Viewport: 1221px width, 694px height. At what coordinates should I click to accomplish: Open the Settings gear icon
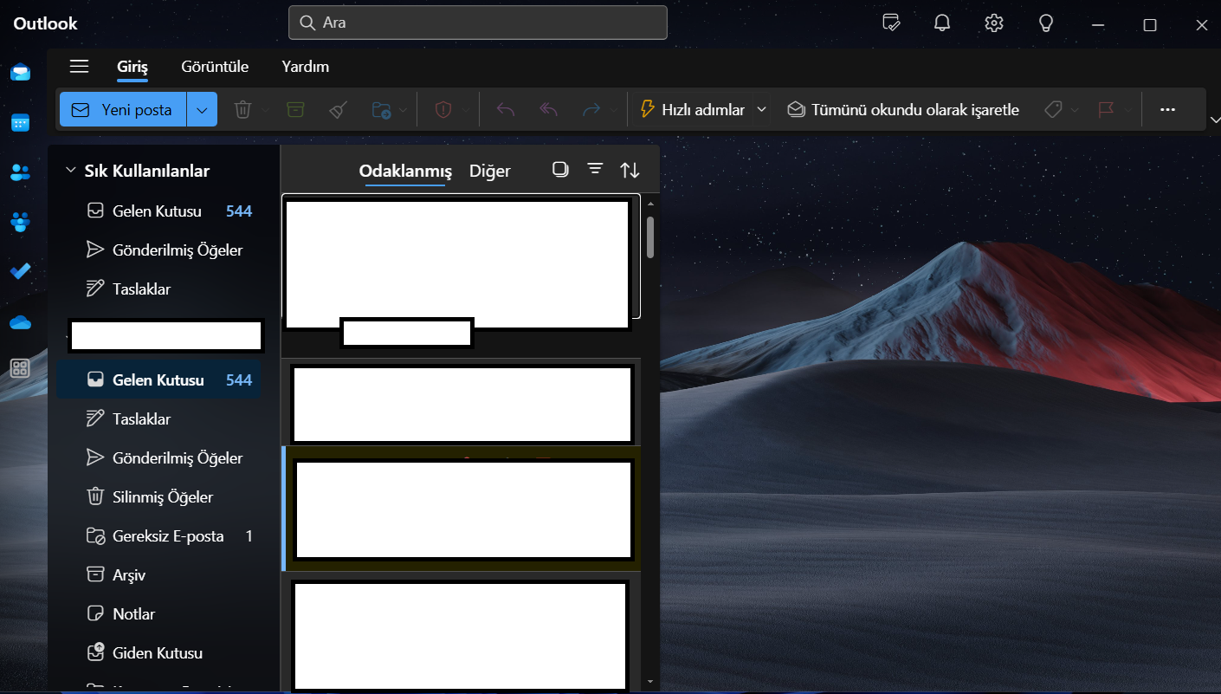(x=994, y=23)
